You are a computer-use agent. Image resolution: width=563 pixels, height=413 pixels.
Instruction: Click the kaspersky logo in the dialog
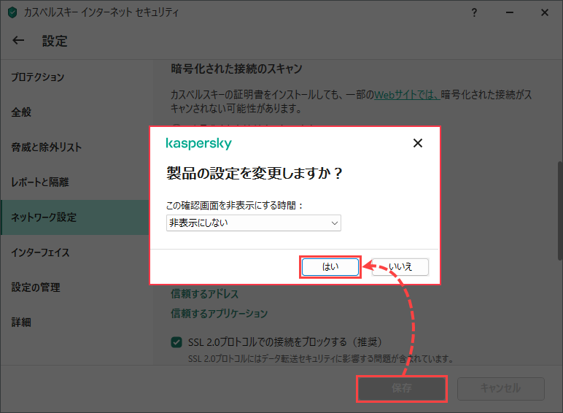(199, 143)
